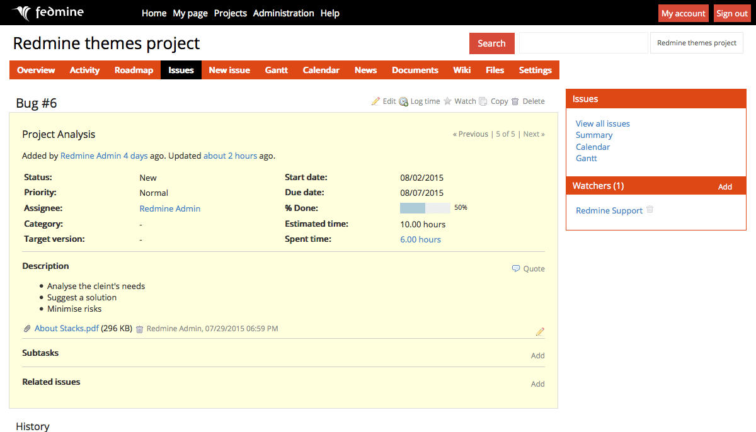Click the 10.00 hours estimated time value
Viewport: 756px width, 432px height.
click(x=423, y=224)
